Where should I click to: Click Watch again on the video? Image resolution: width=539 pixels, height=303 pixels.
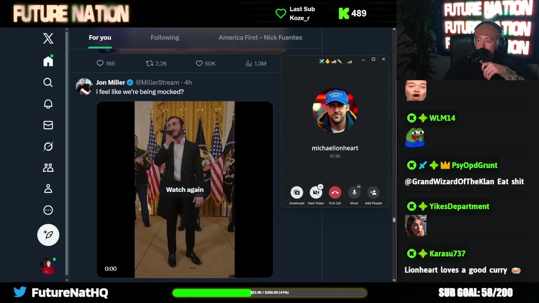pyautogui.click(x=184, y=190)
